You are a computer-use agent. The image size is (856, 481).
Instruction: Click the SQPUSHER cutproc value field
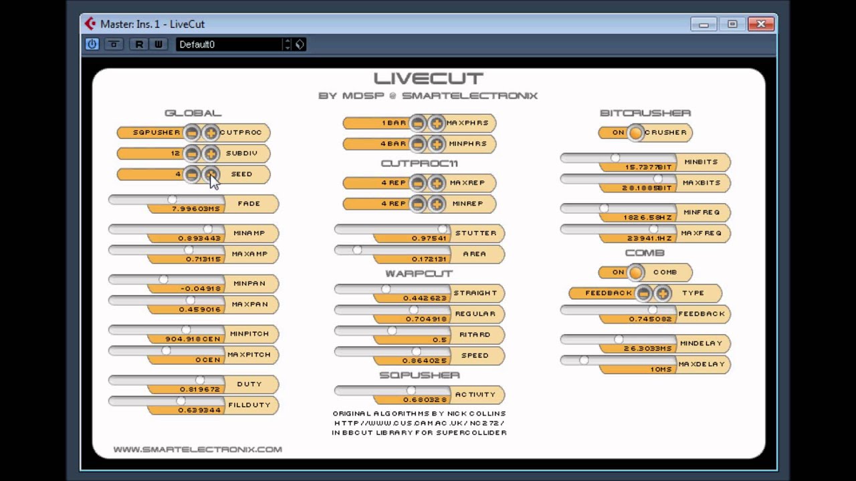pos(156,132)
